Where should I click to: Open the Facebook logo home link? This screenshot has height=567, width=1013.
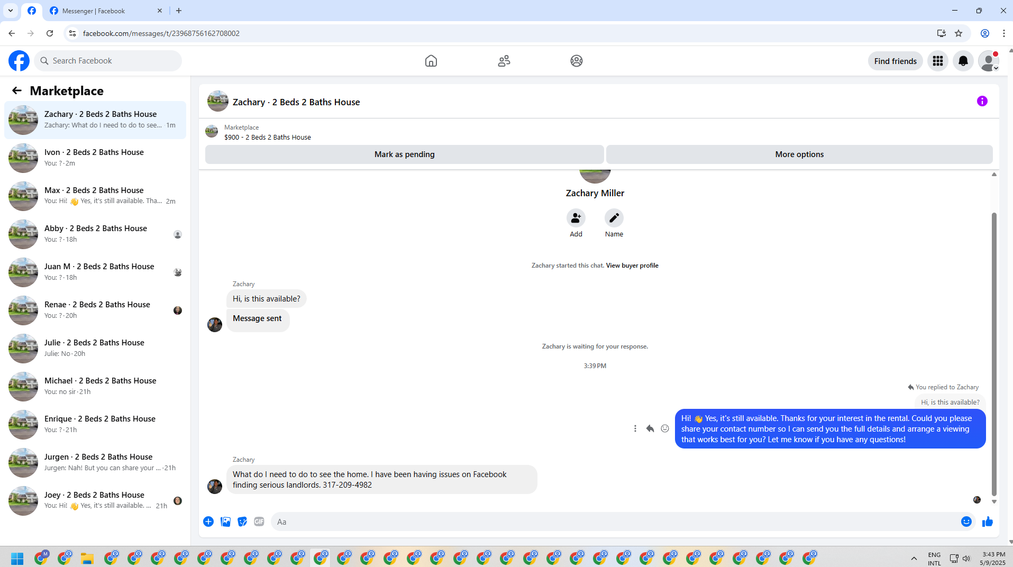(19, 61)
